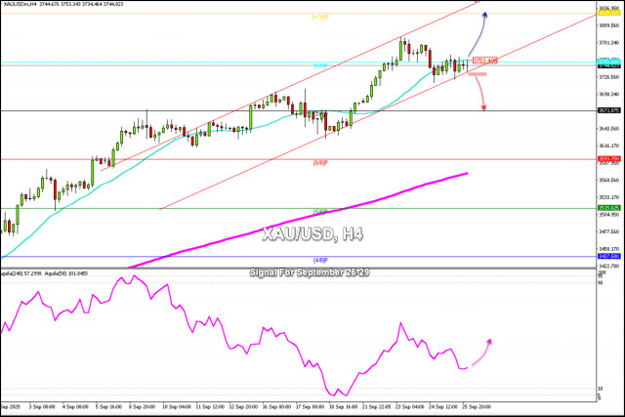Click the red 6/8 level price tag
Viewport: 625px width, 417px height.
coord(608,158)
